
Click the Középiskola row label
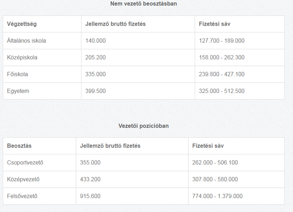point(22,58)
